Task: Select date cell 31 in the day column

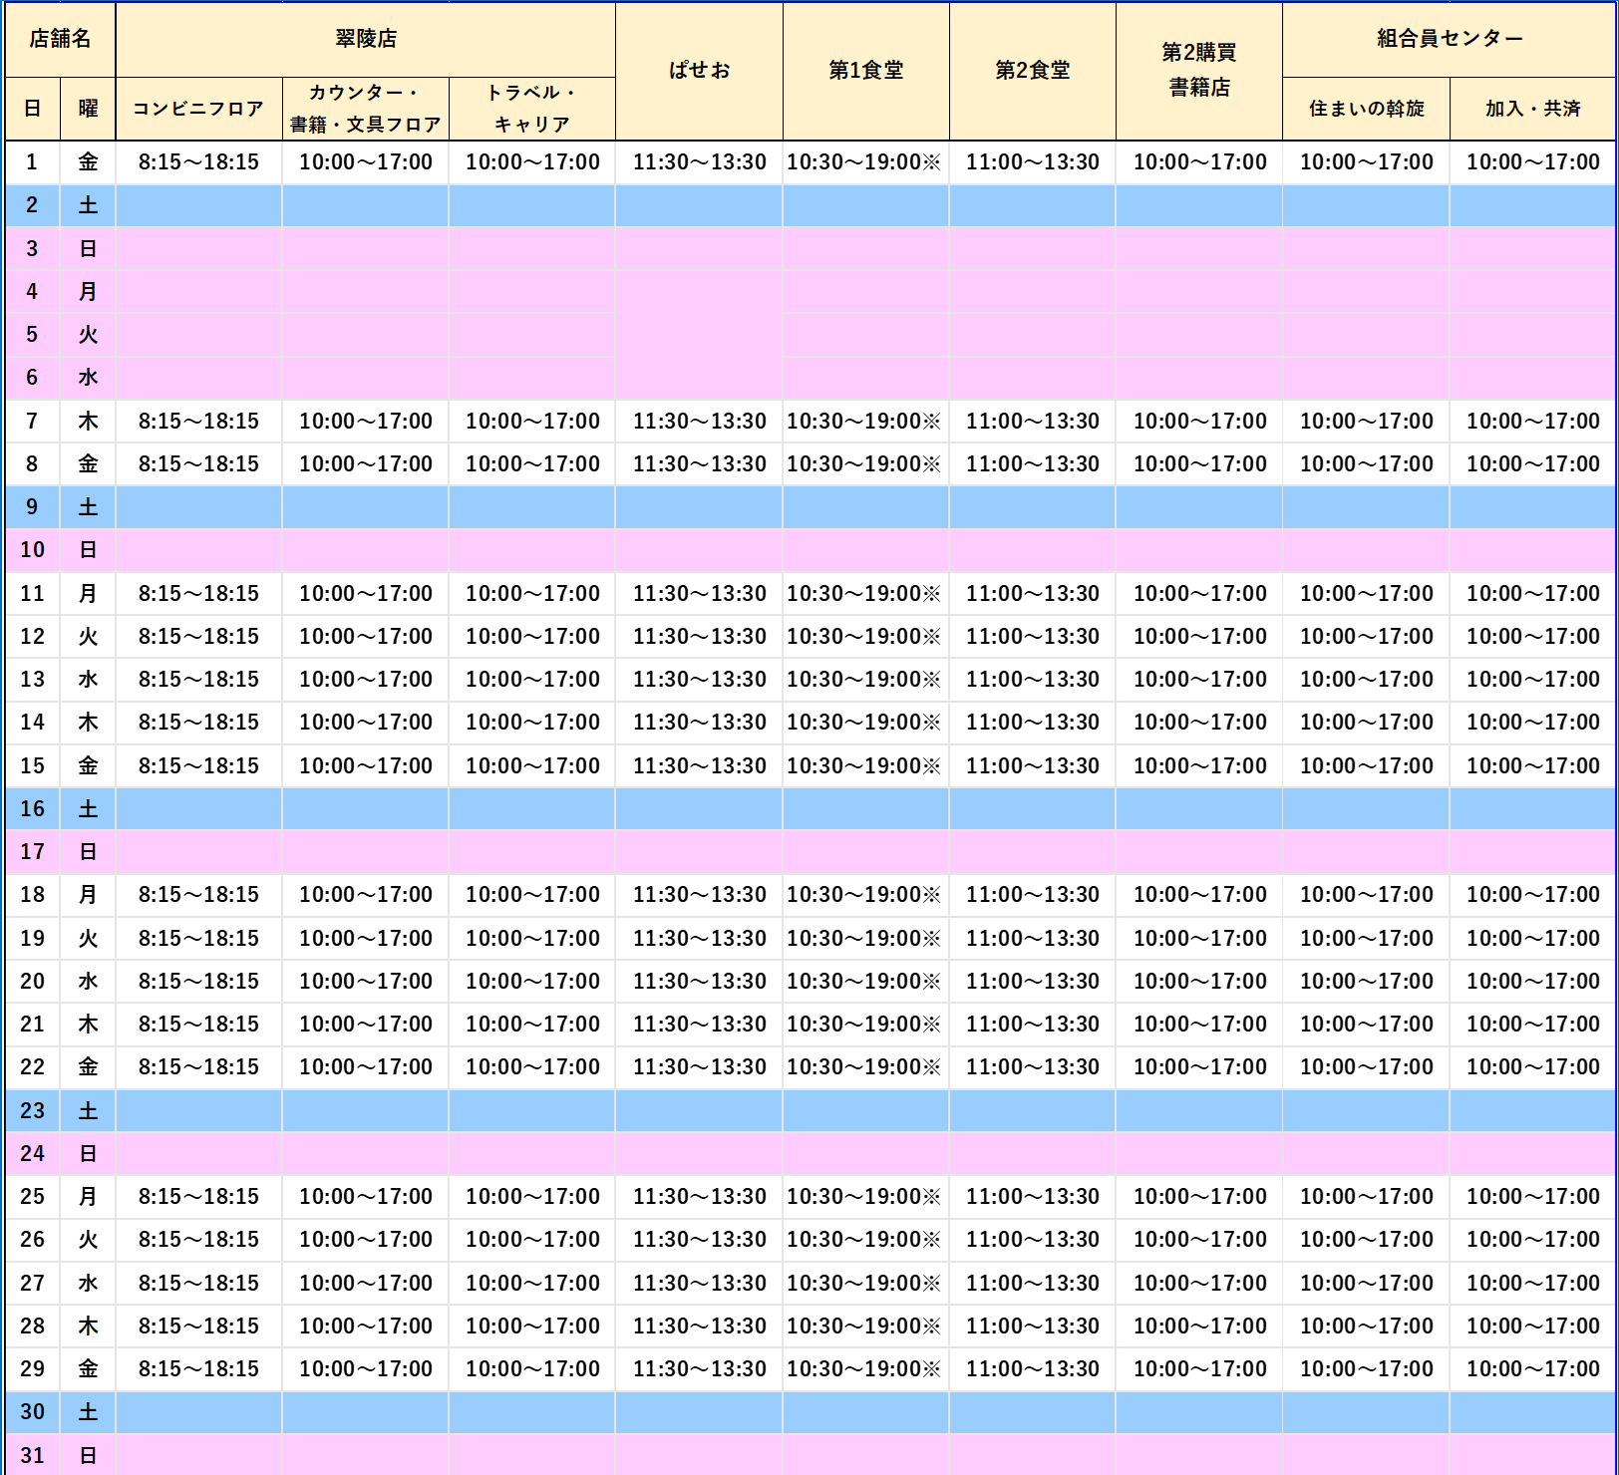Action: click(32, 1455)
